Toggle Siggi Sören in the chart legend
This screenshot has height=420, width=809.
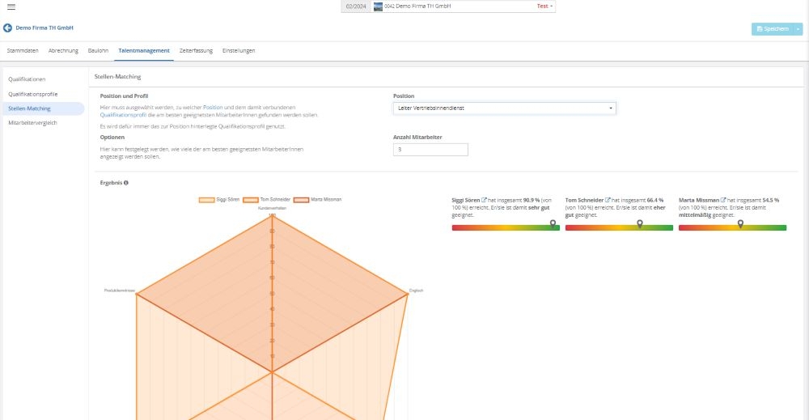[x=219, y=200]
